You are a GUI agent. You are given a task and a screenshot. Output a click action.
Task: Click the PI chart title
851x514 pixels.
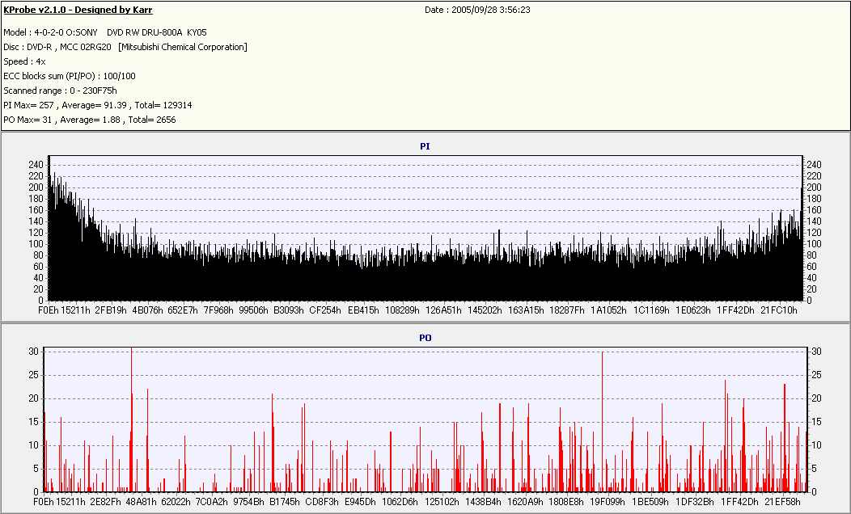pos(425,146)
